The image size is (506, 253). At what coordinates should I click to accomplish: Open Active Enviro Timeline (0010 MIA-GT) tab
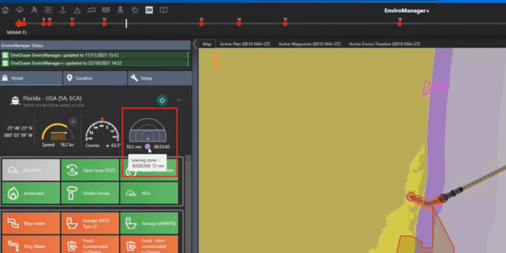click(x=385, y=44)
